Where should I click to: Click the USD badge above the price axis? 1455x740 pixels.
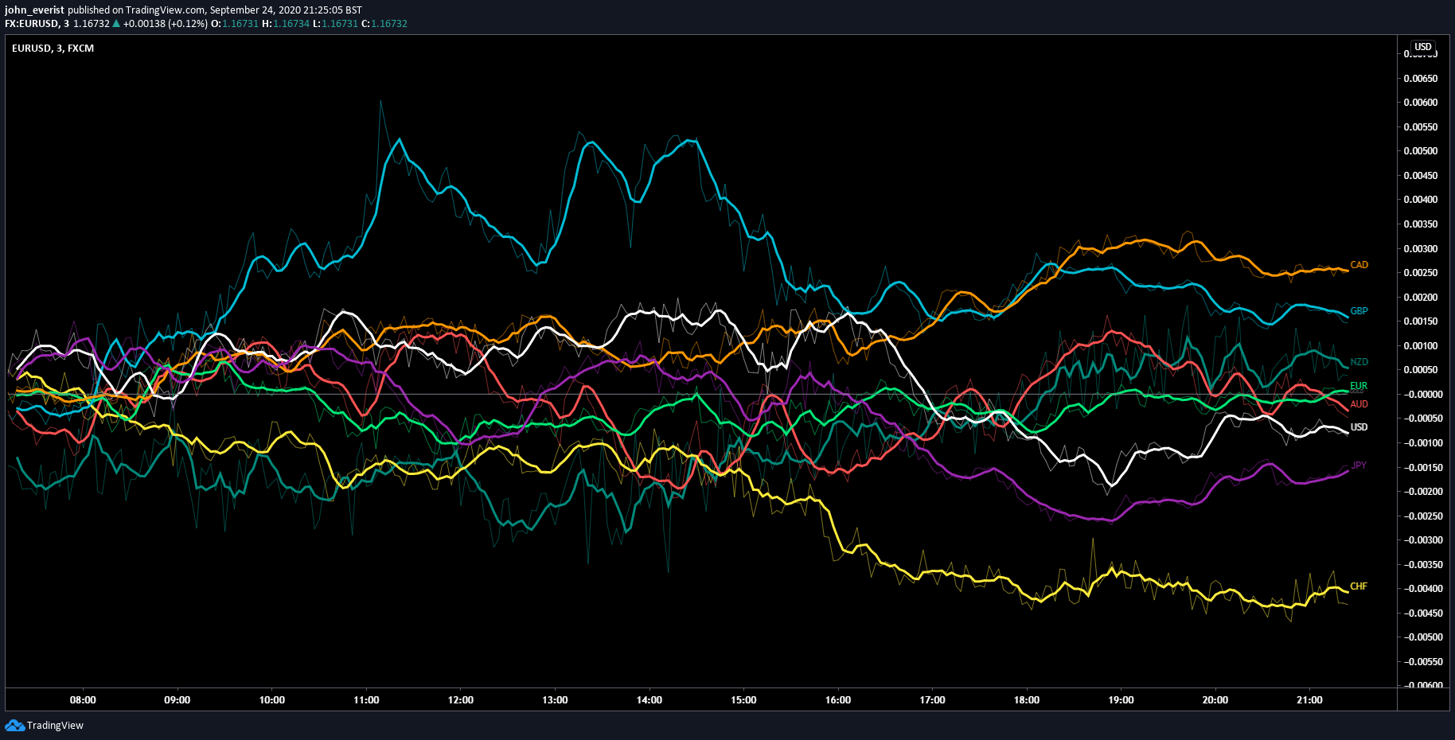click(x=1423, y=47)
